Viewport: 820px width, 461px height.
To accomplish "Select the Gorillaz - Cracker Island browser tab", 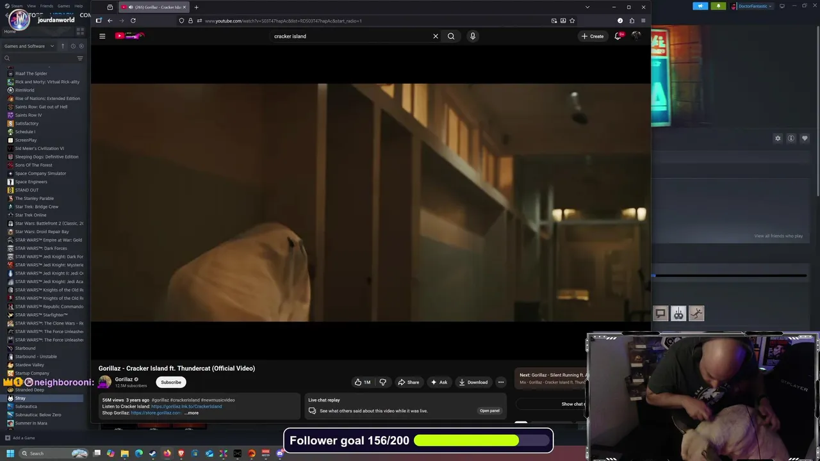I will click(154, 7).
